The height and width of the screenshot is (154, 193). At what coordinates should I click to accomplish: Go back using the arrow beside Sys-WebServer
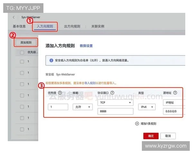tap(14, 17)
